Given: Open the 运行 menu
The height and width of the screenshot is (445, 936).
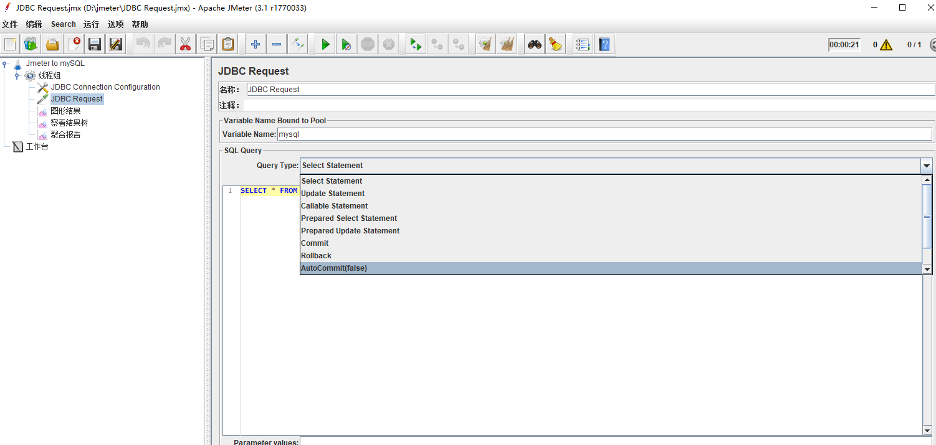Looking at the screenshot, I should [x=91, y=24].
